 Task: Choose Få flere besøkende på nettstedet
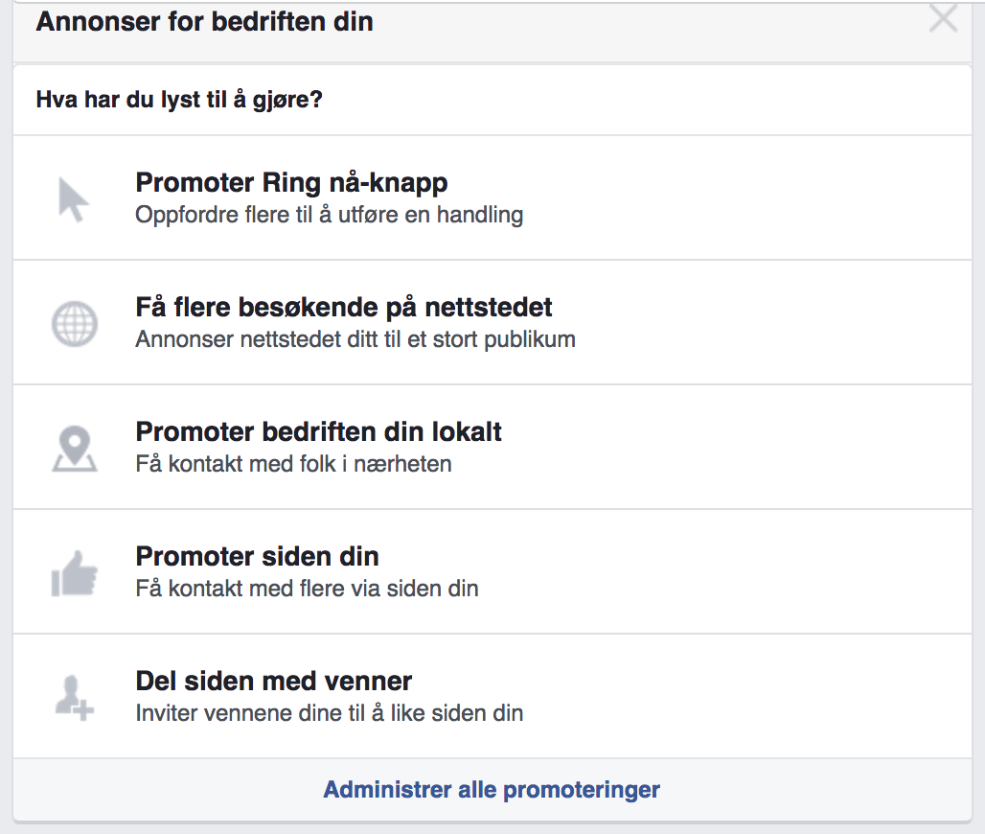[x=492, y=322]
